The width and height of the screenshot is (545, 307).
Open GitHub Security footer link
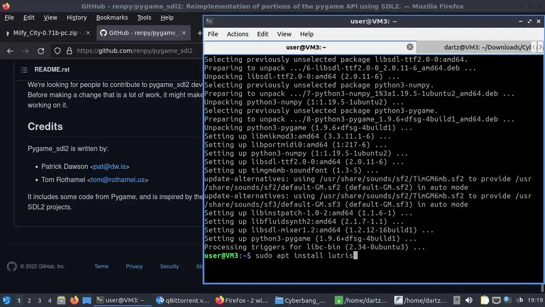pos(169,266)
